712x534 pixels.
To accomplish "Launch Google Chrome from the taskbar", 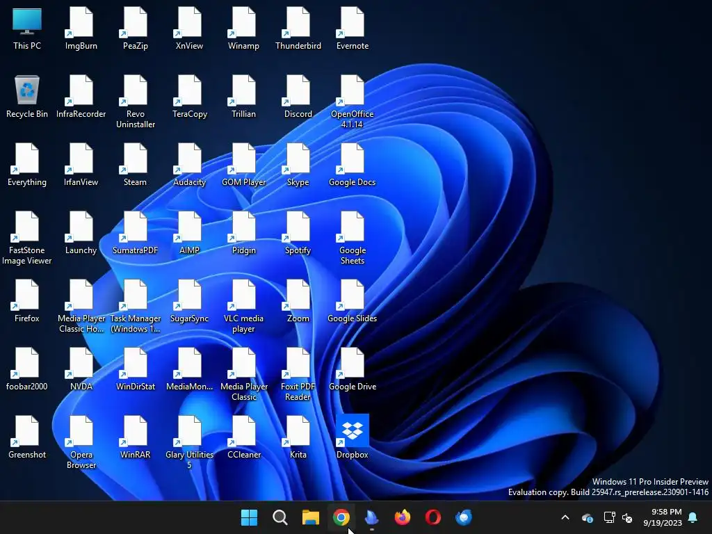I will 341,517.
